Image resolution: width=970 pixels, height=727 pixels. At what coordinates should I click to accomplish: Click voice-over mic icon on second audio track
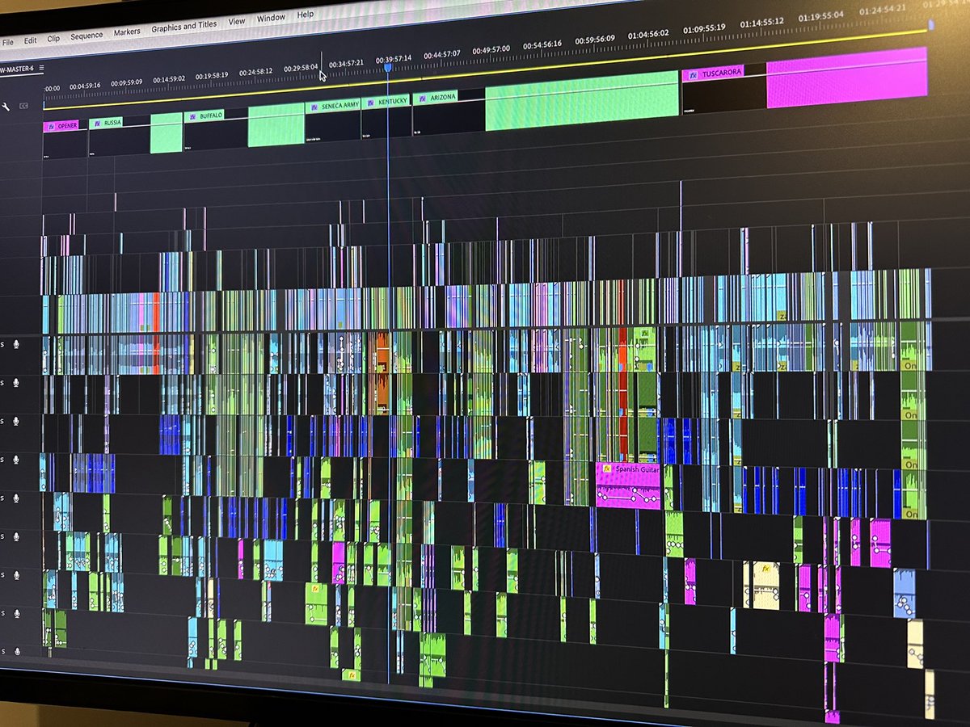pyautogui.click(x=16, y=383)
